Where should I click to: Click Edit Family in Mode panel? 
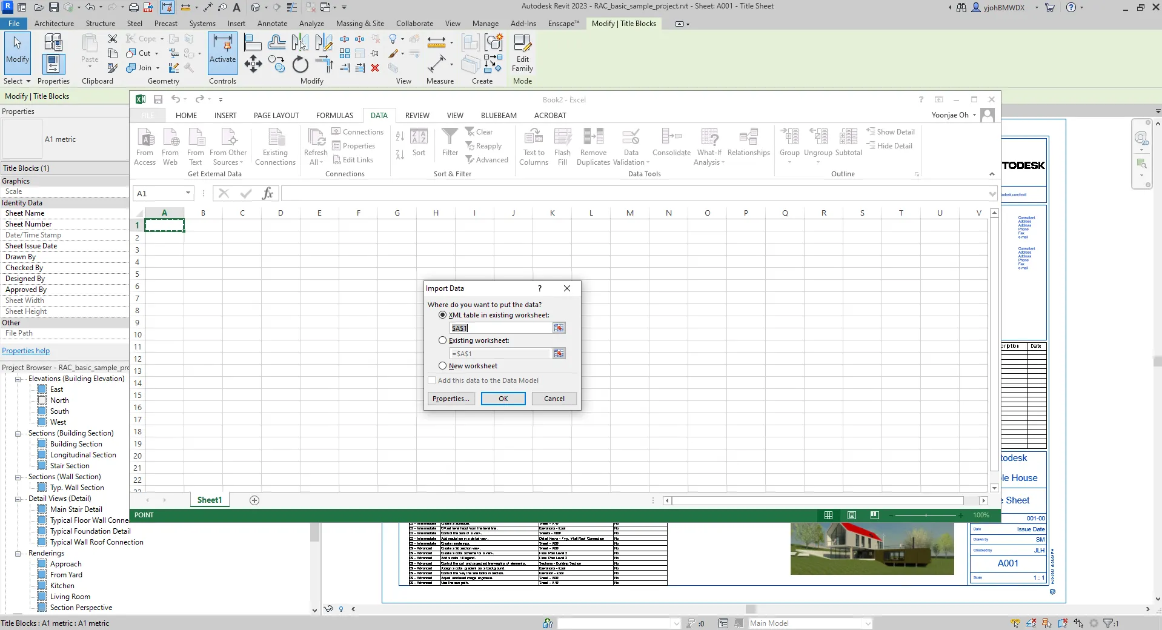pyautogui.click(x=522, y=53)
